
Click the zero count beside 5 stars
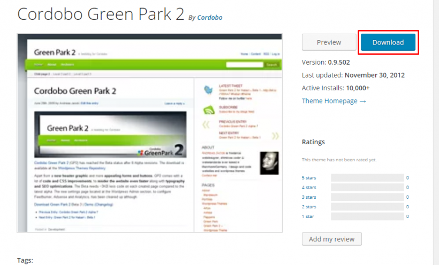(407, 178)
